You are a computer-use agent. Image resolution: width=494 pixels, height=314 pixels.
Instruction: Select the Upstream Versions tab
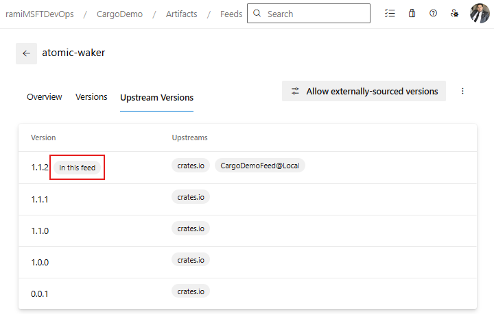pos(156,98)
